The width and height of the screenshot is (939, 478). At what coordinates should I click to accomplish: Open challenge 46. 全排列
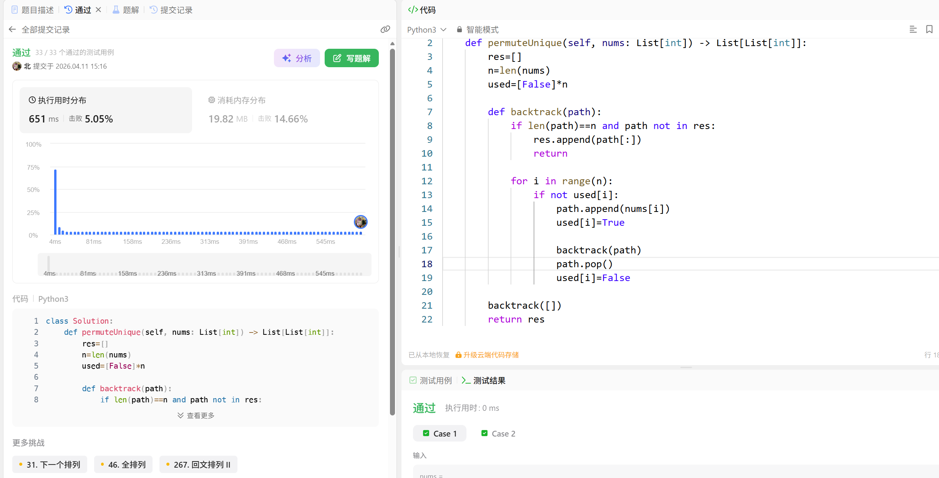click(x=123, y=465)
